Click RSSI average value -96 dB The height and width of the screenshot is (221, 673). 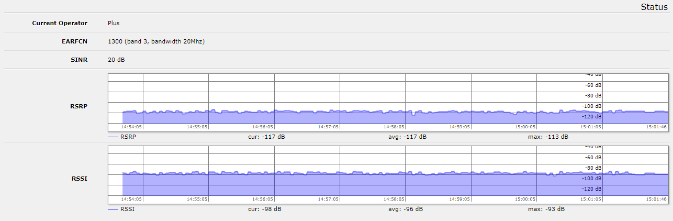pos(406,209)
